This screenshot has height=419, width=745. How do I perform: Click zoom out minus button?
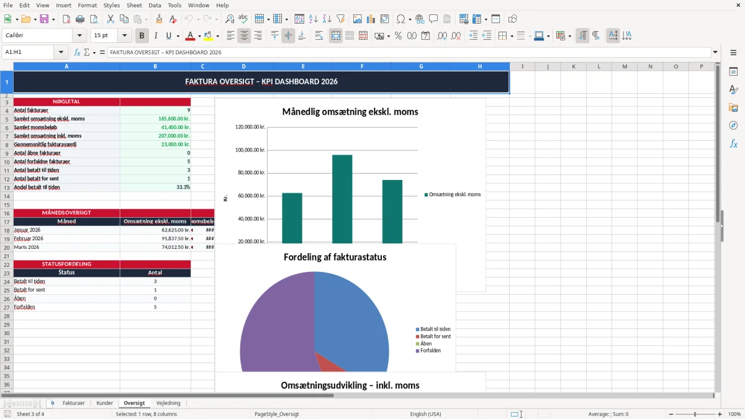point(670,414)
